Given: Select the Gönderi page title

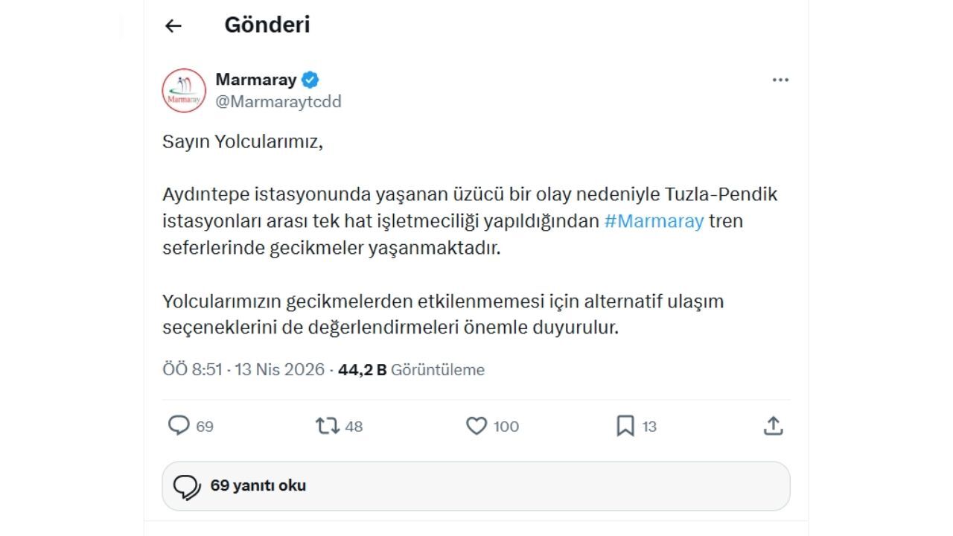Looking at the screenshot, I should 268,25.
